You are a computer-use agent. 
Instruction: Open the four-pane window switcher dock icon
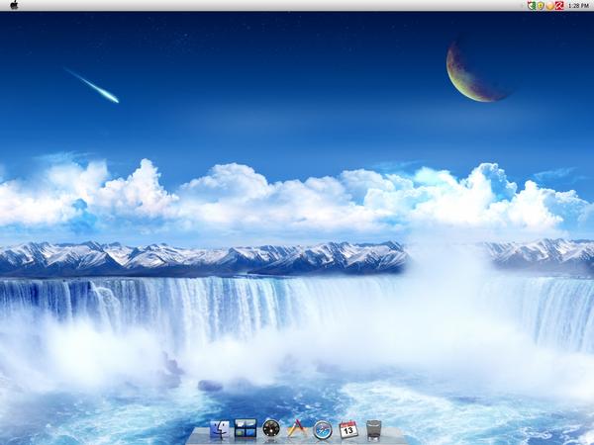pos(246,429)
